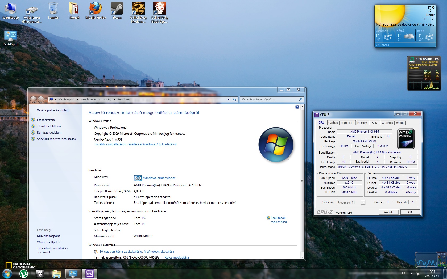Open Távoli beállítások link
447x279 pixels.
coord(49,126)
